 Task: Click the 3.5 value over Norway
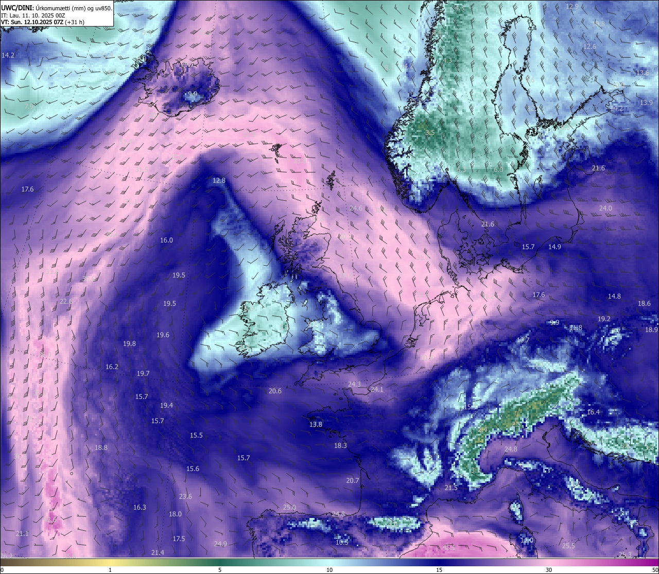[430, 133]
